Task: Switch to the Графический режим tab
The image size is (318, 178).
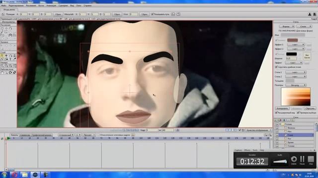Action: pos(42,135)
